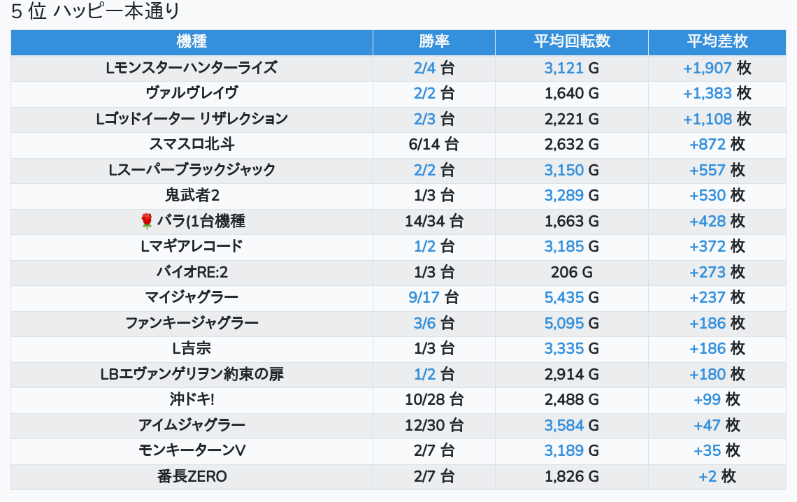This screenshot has height=502, width=797.
Task: Select the アイムジャグラー row name
Action: (x=192, y=425)
